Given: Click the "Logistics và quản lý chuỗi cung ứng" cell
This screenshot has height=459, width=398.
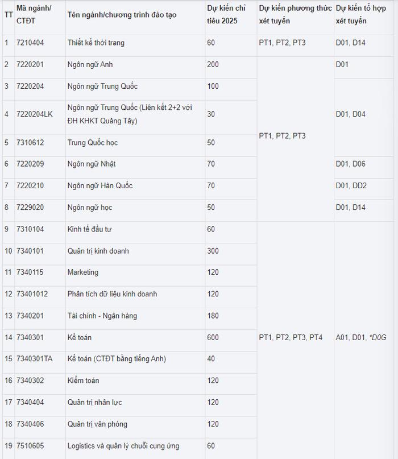Looking at the screenshot, I should click(x=124, y=445).
